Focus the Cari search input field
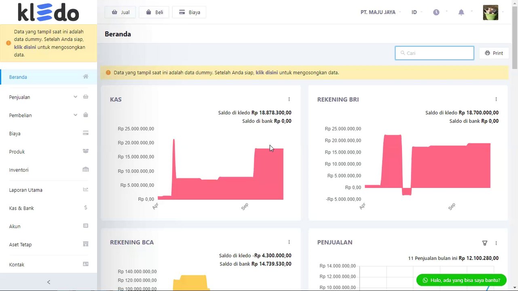 point(434,53)
